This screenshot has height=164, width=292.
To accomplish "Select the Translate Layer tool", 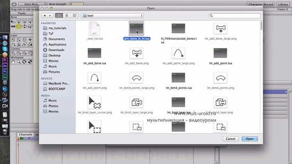I will 13,40.
